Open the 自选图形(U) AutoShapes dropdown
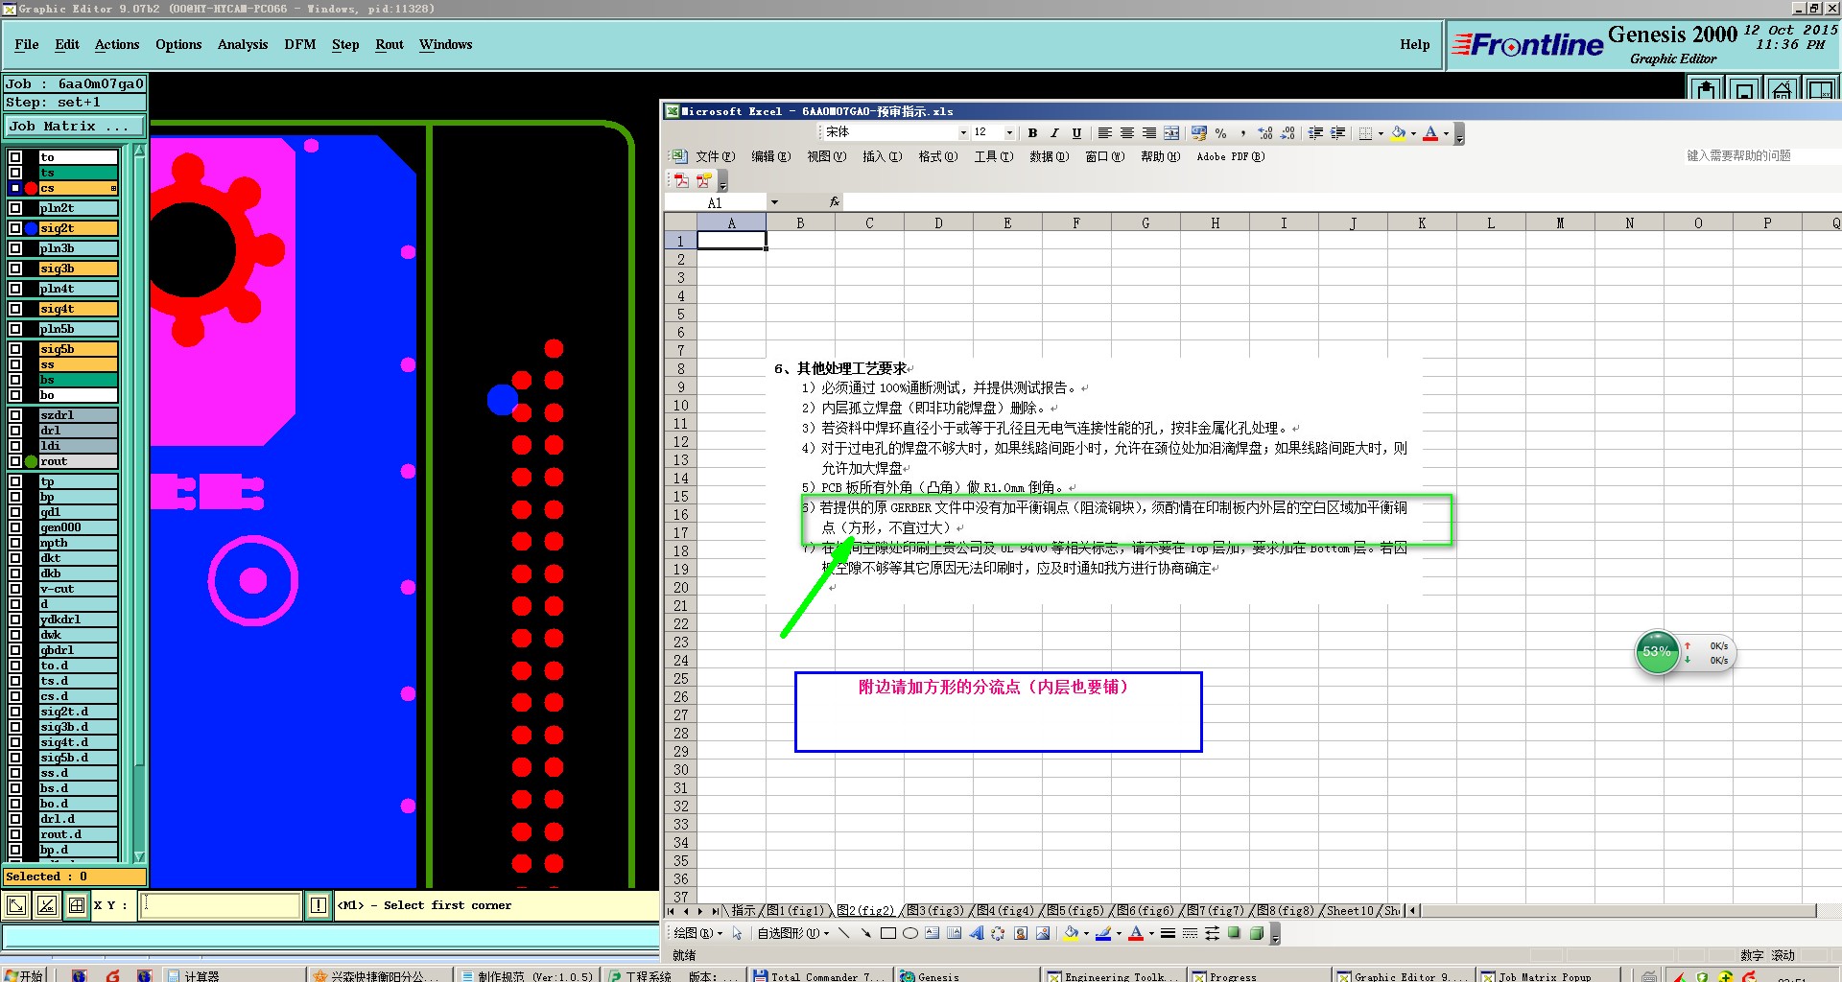 point(793,933)
